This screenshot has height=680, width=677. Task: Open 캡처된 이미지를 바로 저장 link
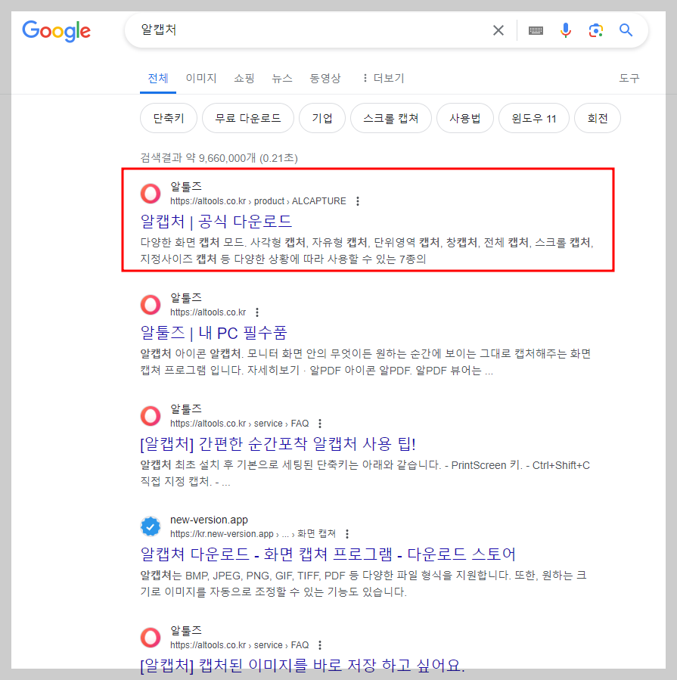[x=303, y=666]
